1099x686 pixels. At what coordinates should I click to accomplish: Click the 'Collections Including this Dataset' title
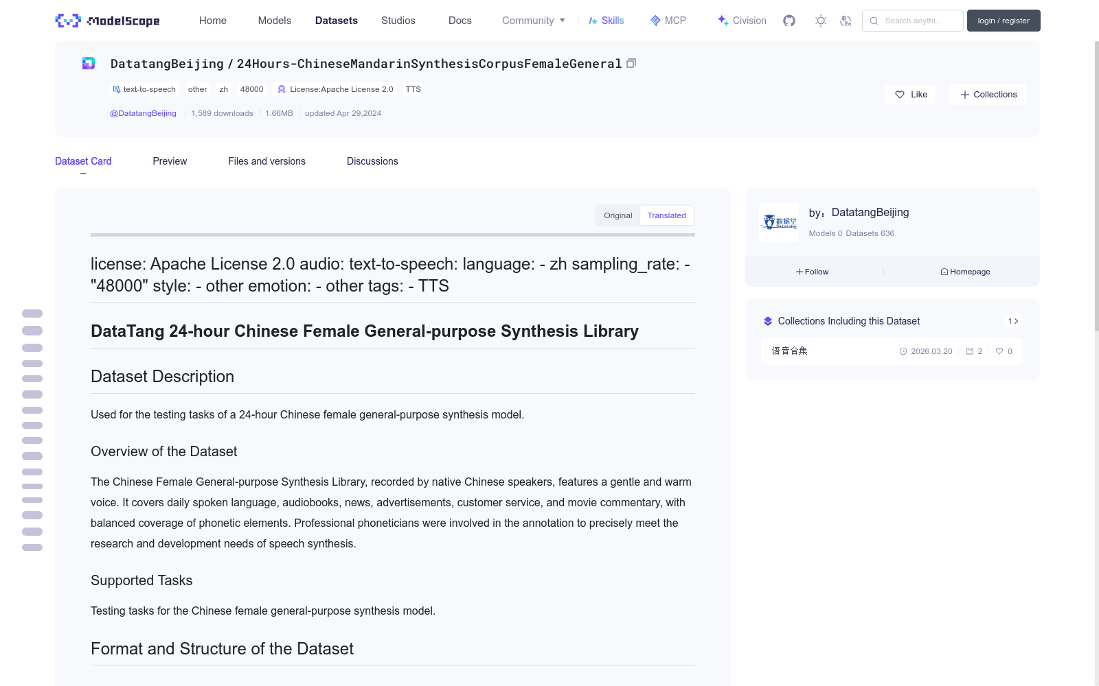click(x=849, y=321)
